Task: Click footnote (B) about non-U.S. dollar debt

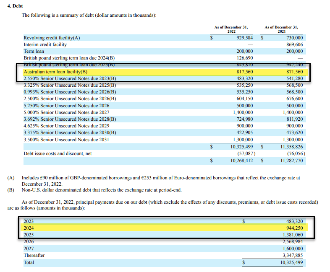Action: (94, 190)
